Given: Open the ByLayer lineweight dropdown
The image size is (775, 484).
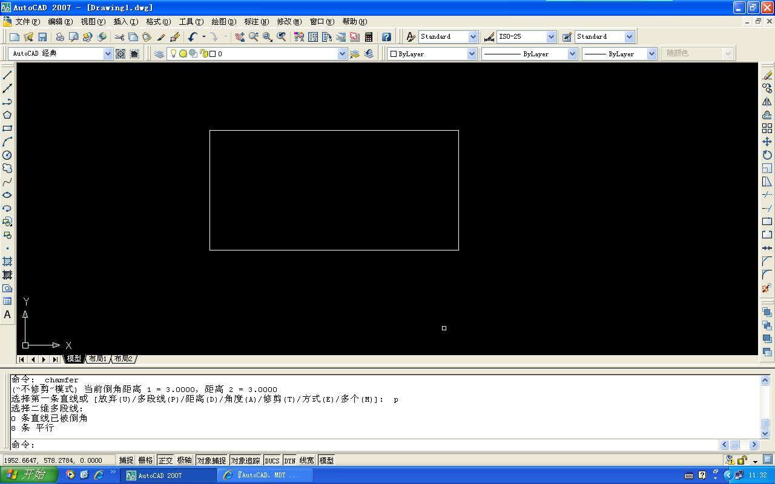Looking at the screenshot, I should (x=652, y=54).
